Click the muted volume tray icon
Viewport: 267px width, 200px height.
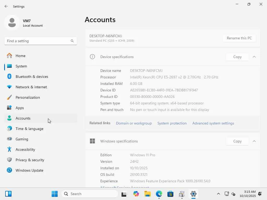[233, 194]
